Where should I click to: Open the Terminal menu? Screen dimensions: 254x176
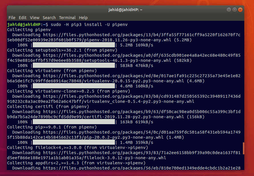pos(67,18)
